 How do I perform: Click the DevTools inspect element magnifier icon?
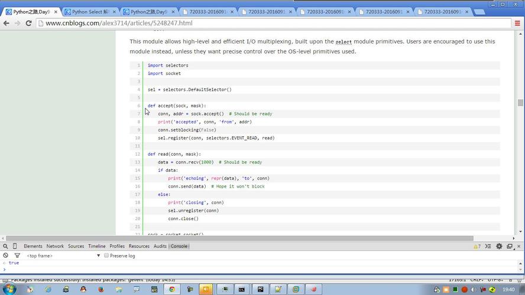point(5,246)
